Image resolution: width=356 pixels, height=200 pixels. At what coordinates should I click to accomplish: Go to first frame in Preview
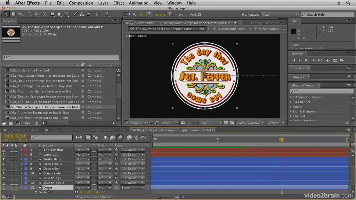coord(293,60)
